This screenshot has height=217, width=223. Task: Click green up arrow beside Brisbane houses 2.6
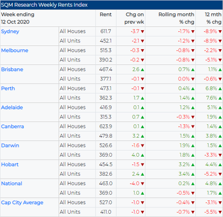click(x=143, y=70)
